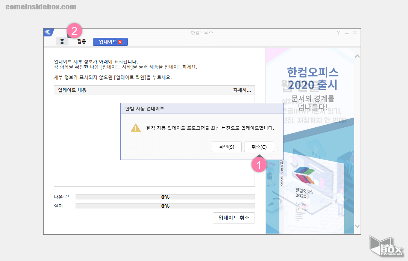Click the 설치 progress bar
408x261 pixels.
(165, 206)
